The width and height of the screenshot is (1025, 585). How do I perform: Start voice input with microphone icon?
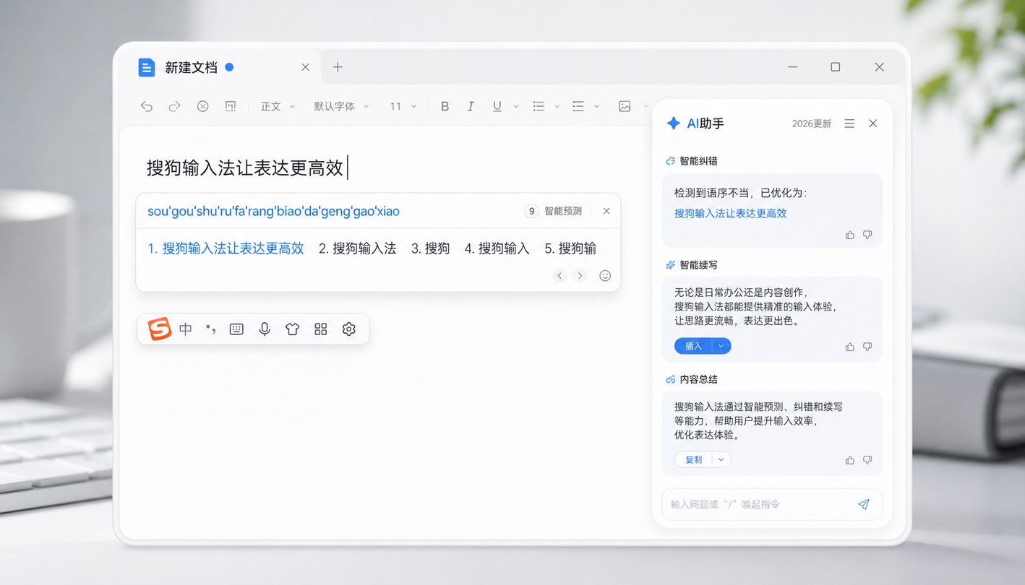click(265, 329)
